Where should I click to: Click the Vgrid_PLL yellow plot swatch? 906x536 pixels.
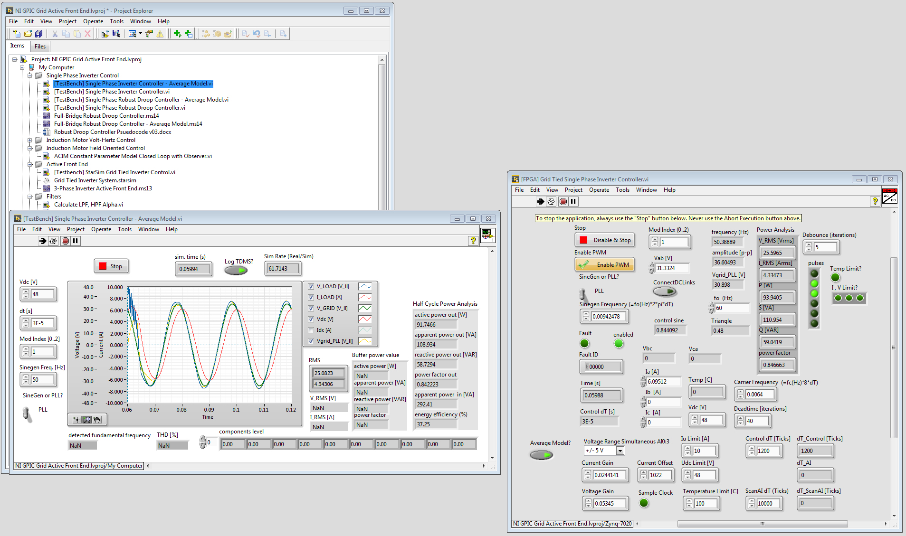[365, 341]
